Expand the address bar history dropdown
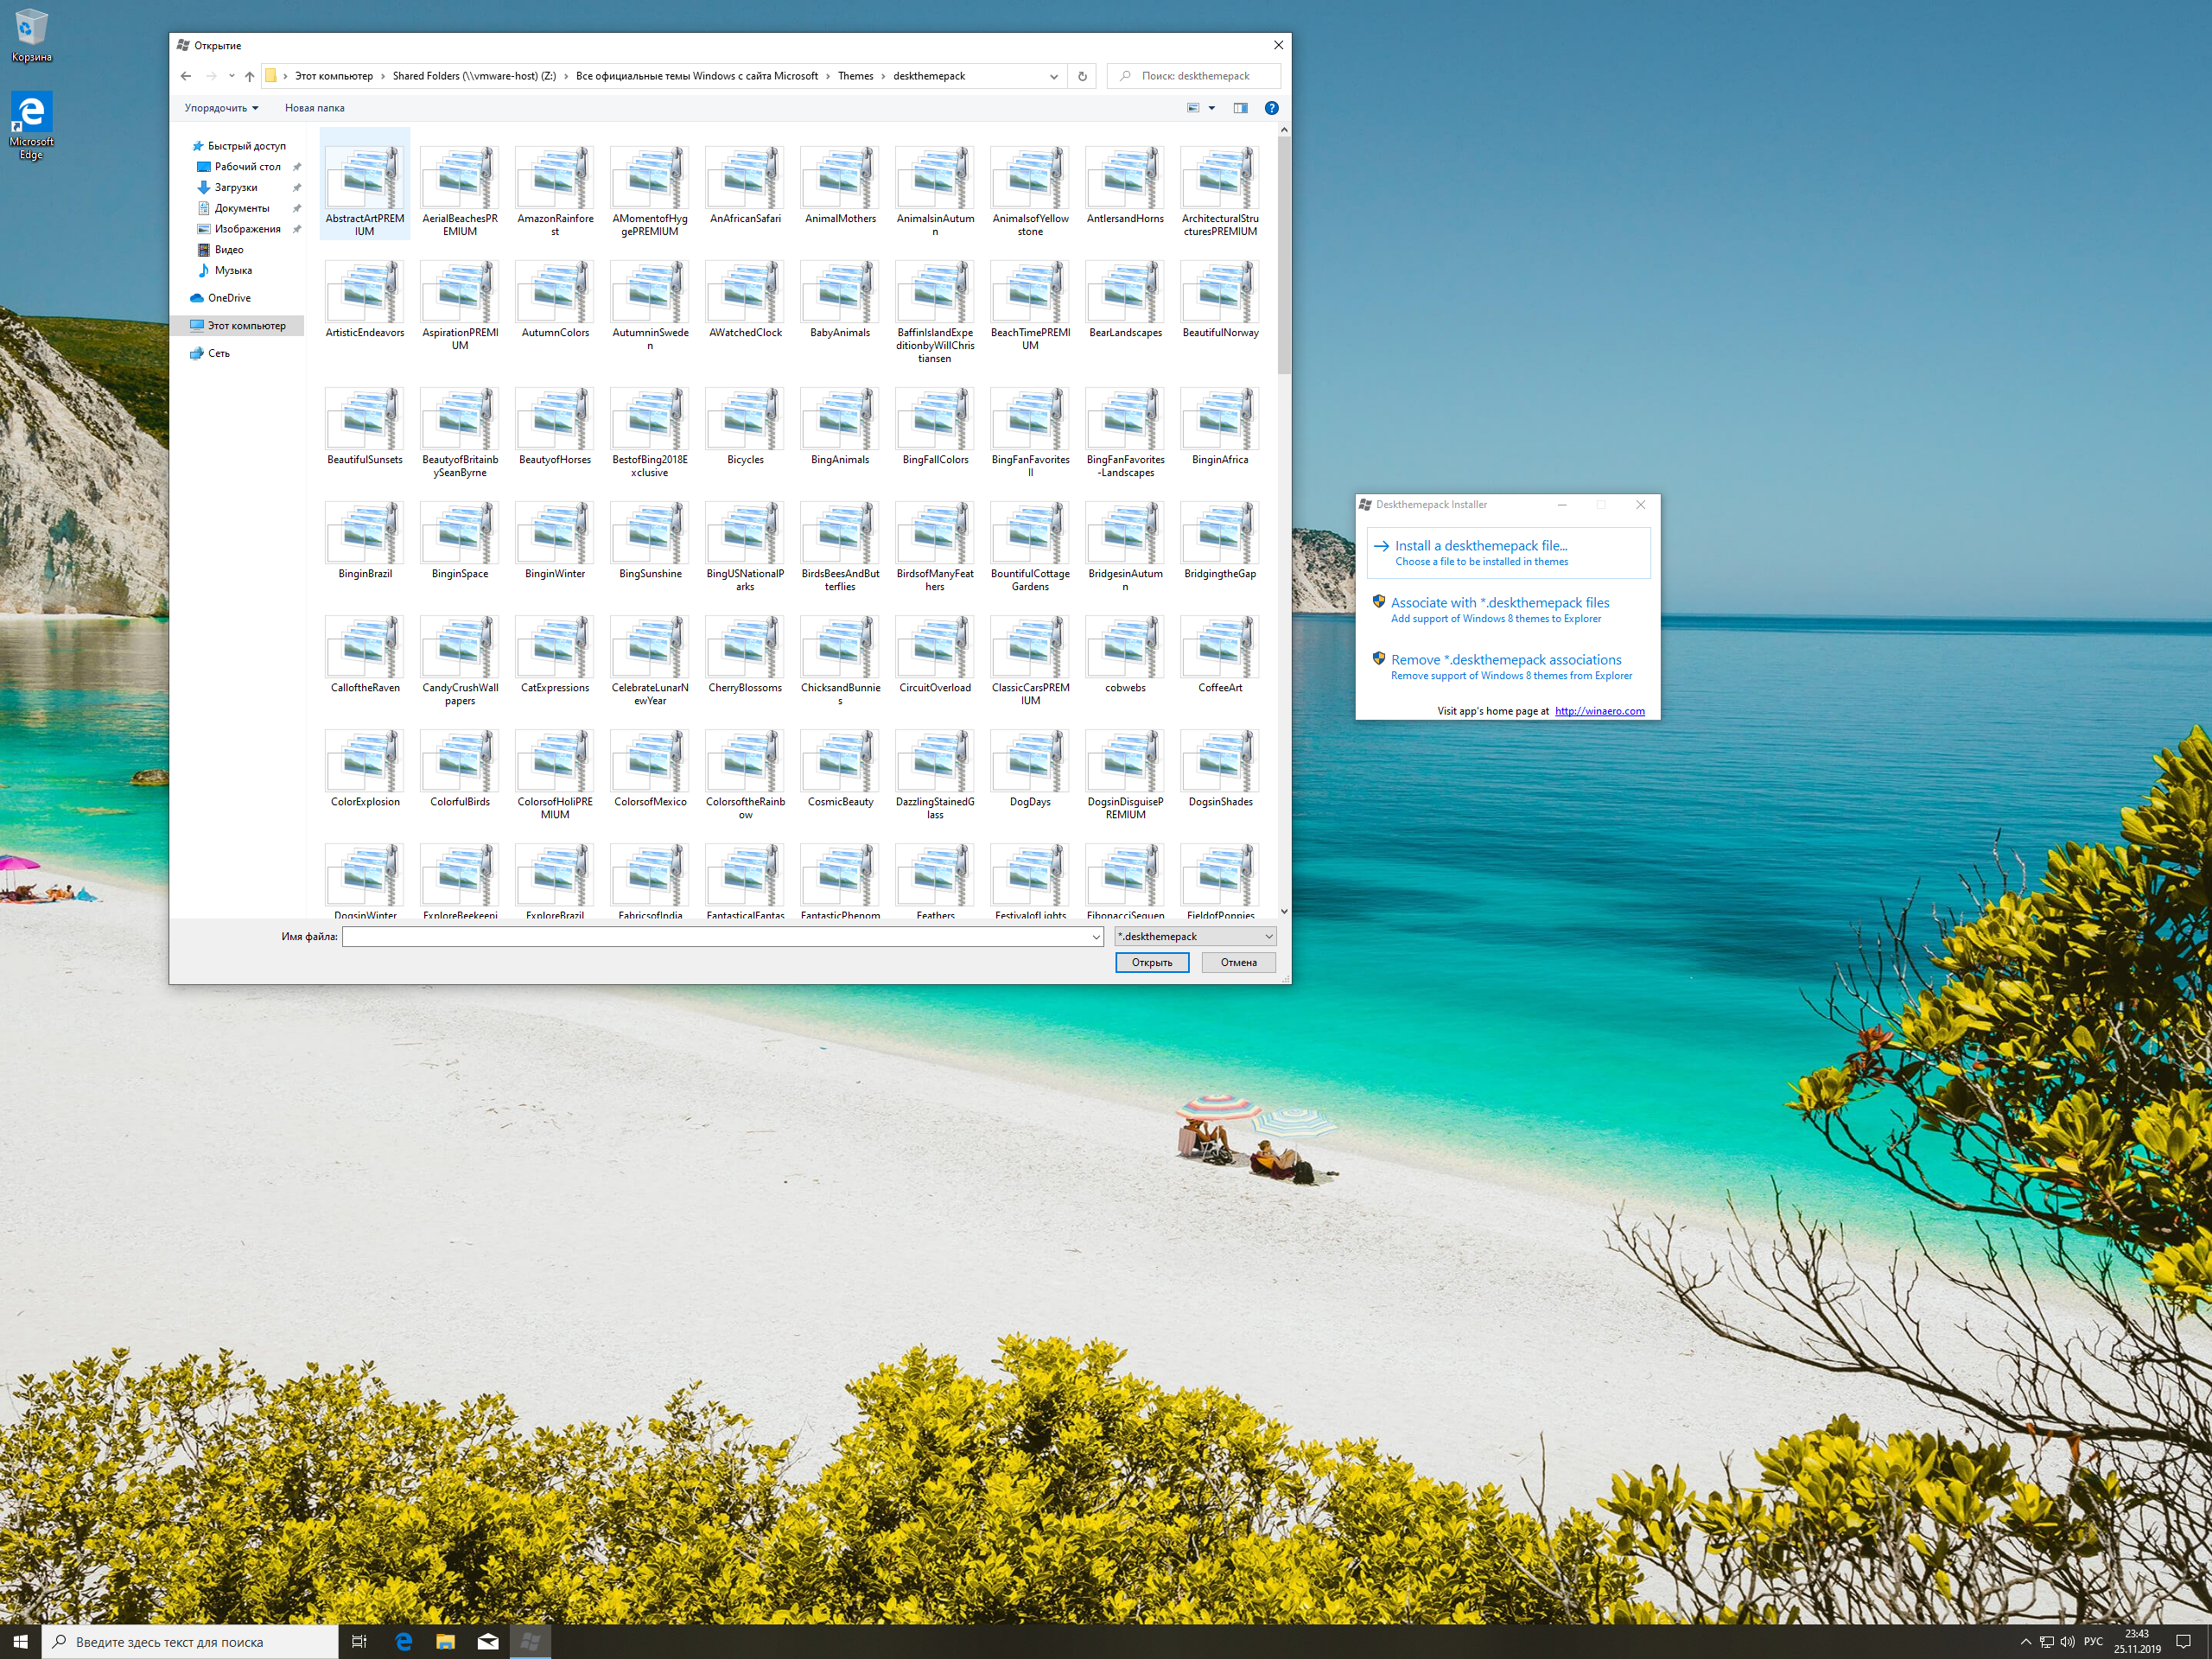2212x1659 pixels. 1053,76
